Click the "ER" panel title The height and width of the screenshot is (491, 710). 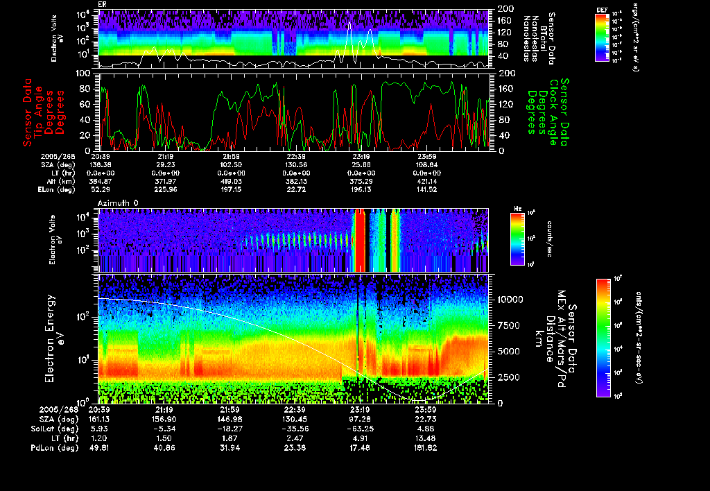103,5
